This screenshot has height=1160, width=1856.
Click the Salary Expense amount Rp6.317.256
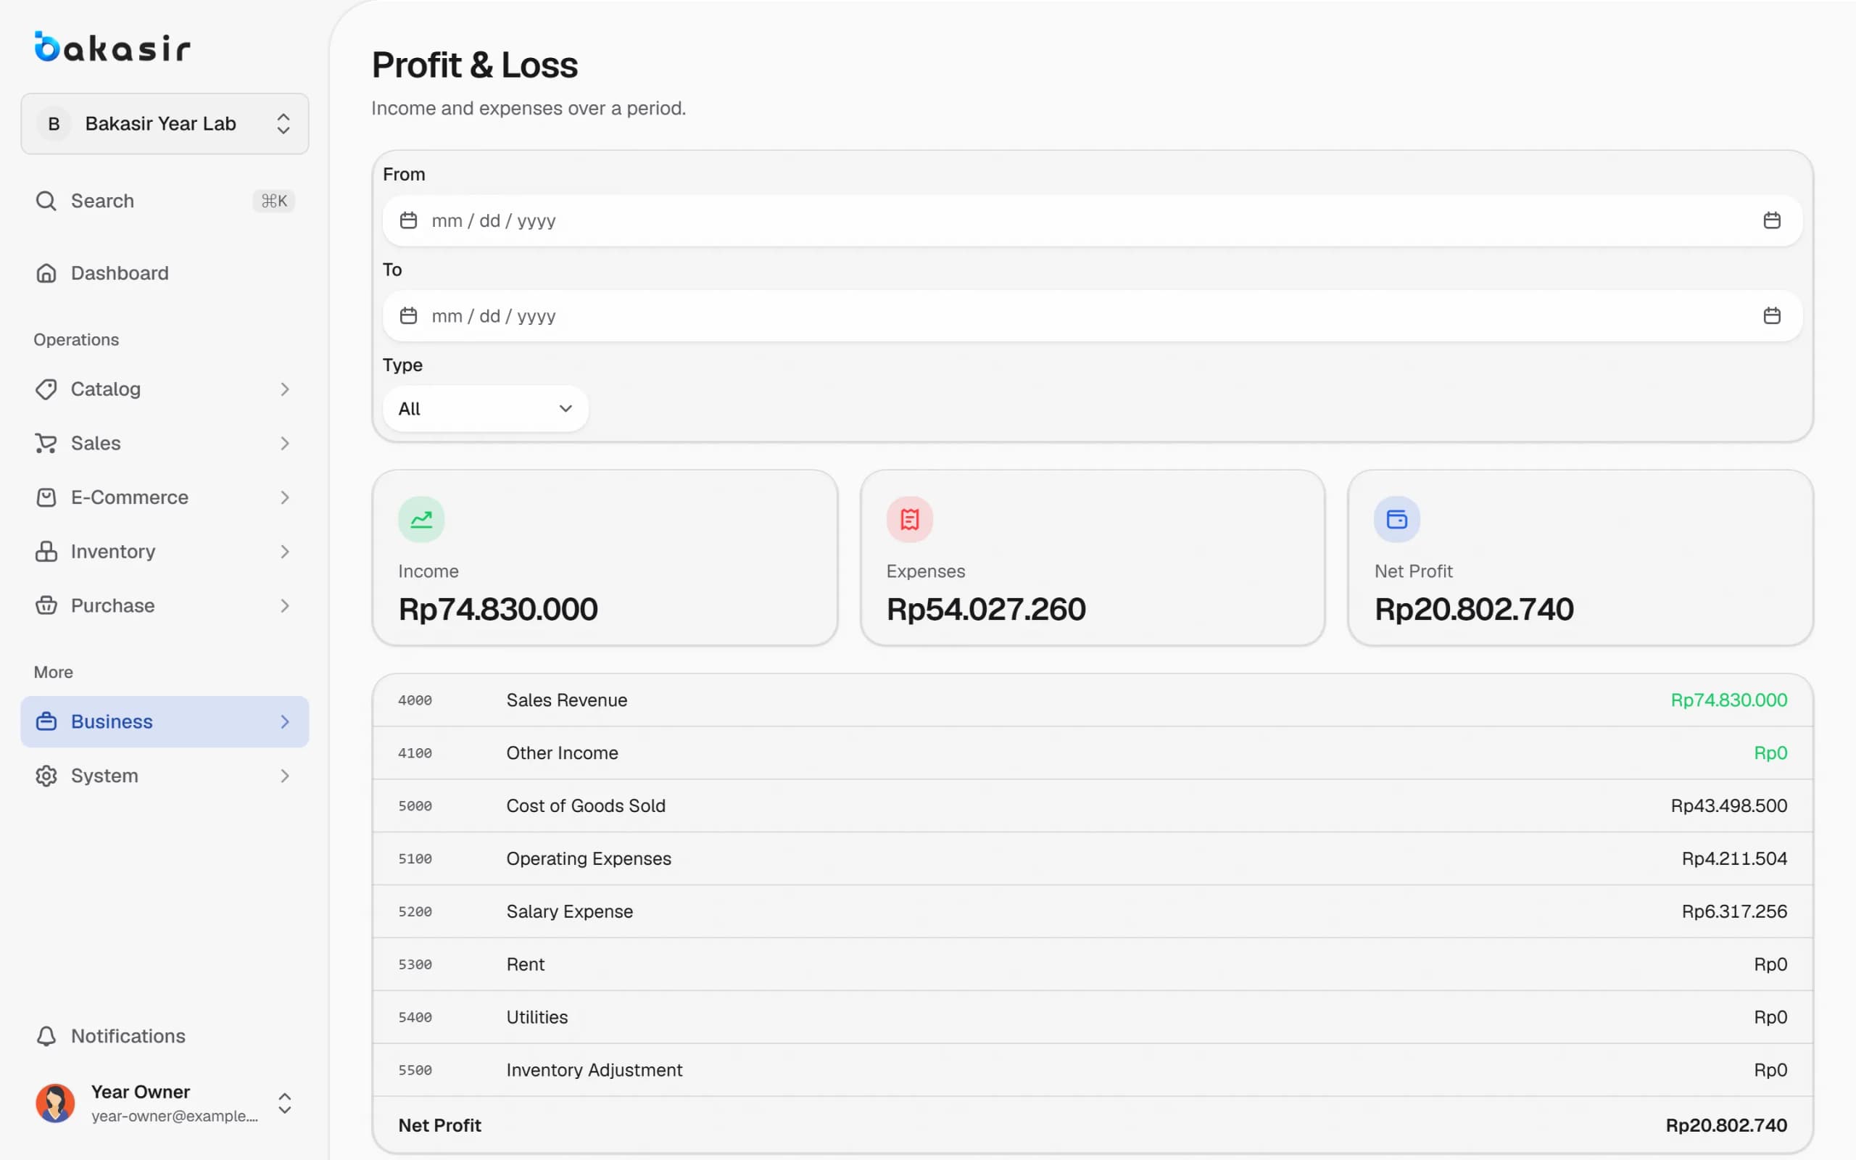pyautogui.click(x=1734, y=911)
